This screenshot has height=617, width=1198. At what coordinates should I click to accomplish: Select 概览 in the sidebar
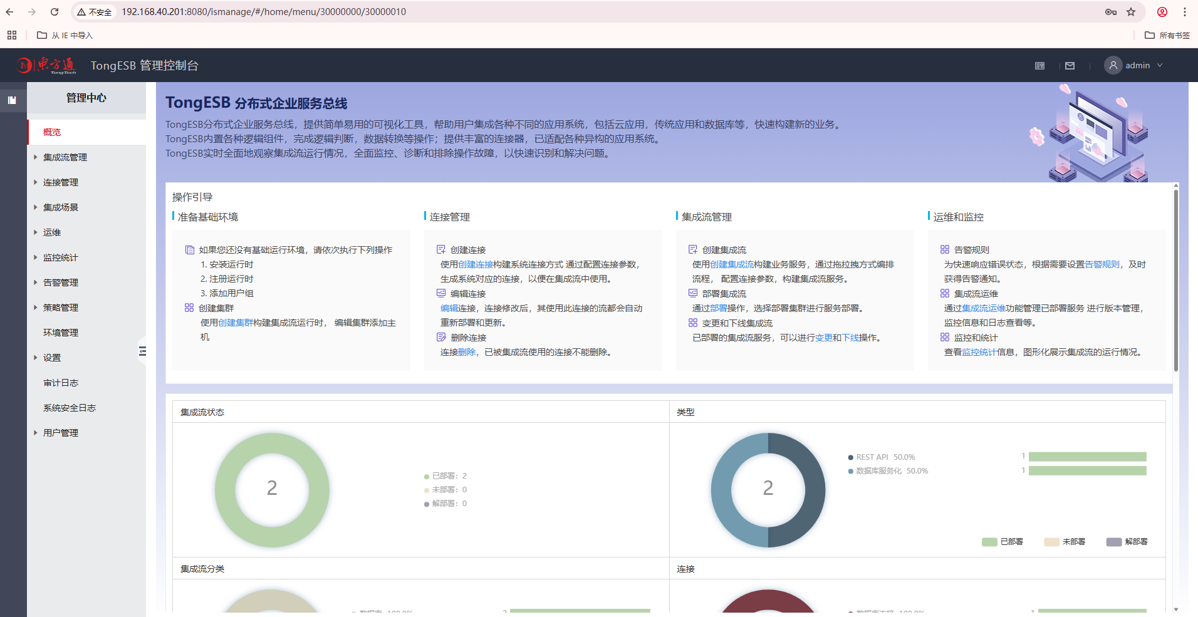click(86, 132)
